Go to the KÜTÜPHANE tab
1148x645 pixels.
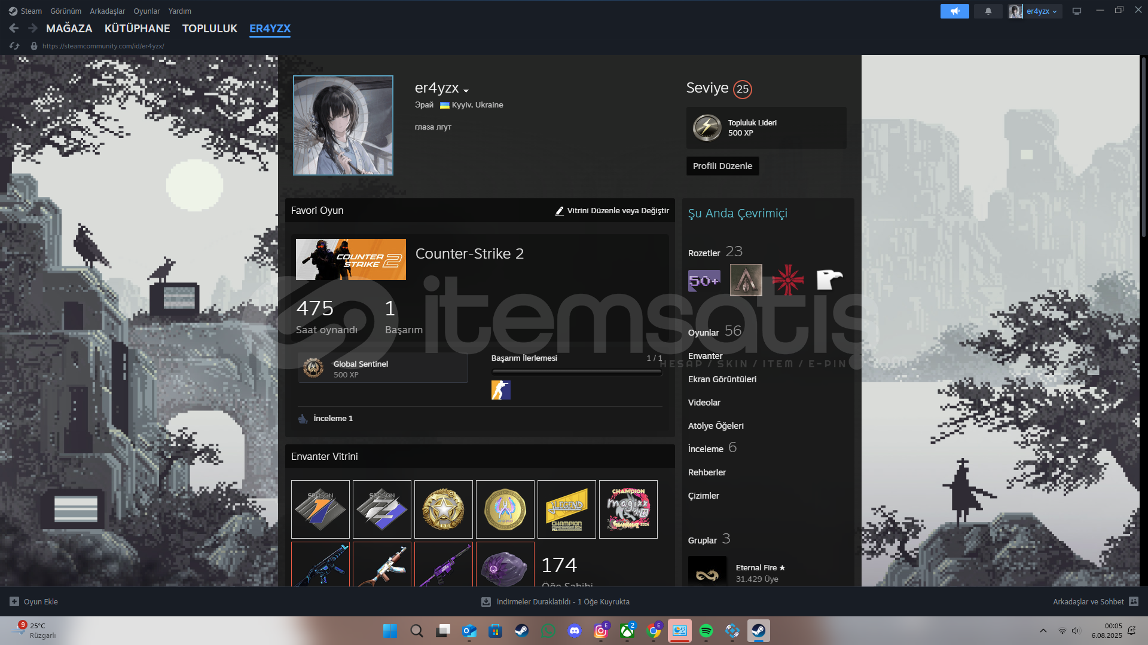tap(138, 28)
